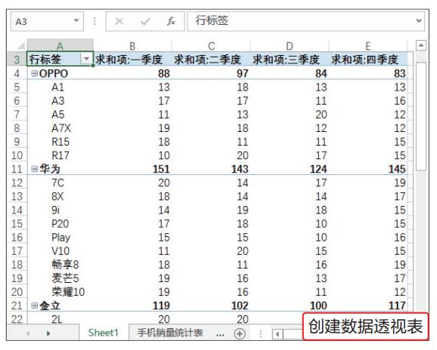Select the R17 row label
The image size is (437, 350).
point(60,155)
